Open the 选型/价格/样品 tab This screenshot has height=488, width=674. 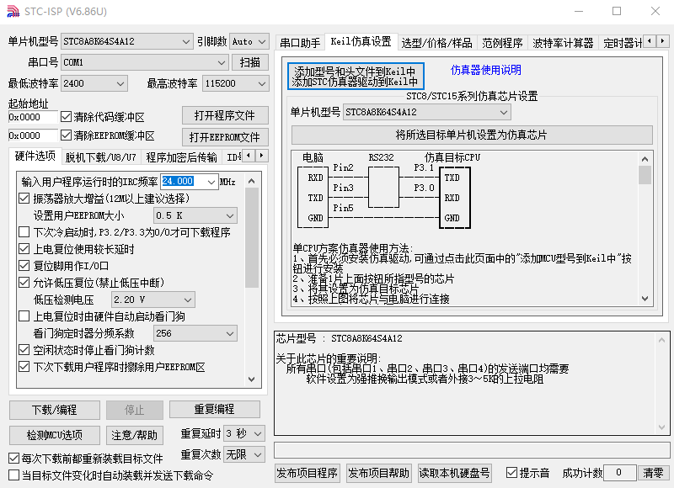[436, 43]
